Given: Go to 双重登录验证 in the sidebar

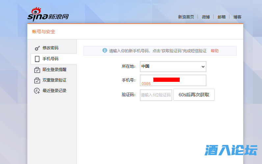Looking at the screenshot, I should tap(54, 80).
